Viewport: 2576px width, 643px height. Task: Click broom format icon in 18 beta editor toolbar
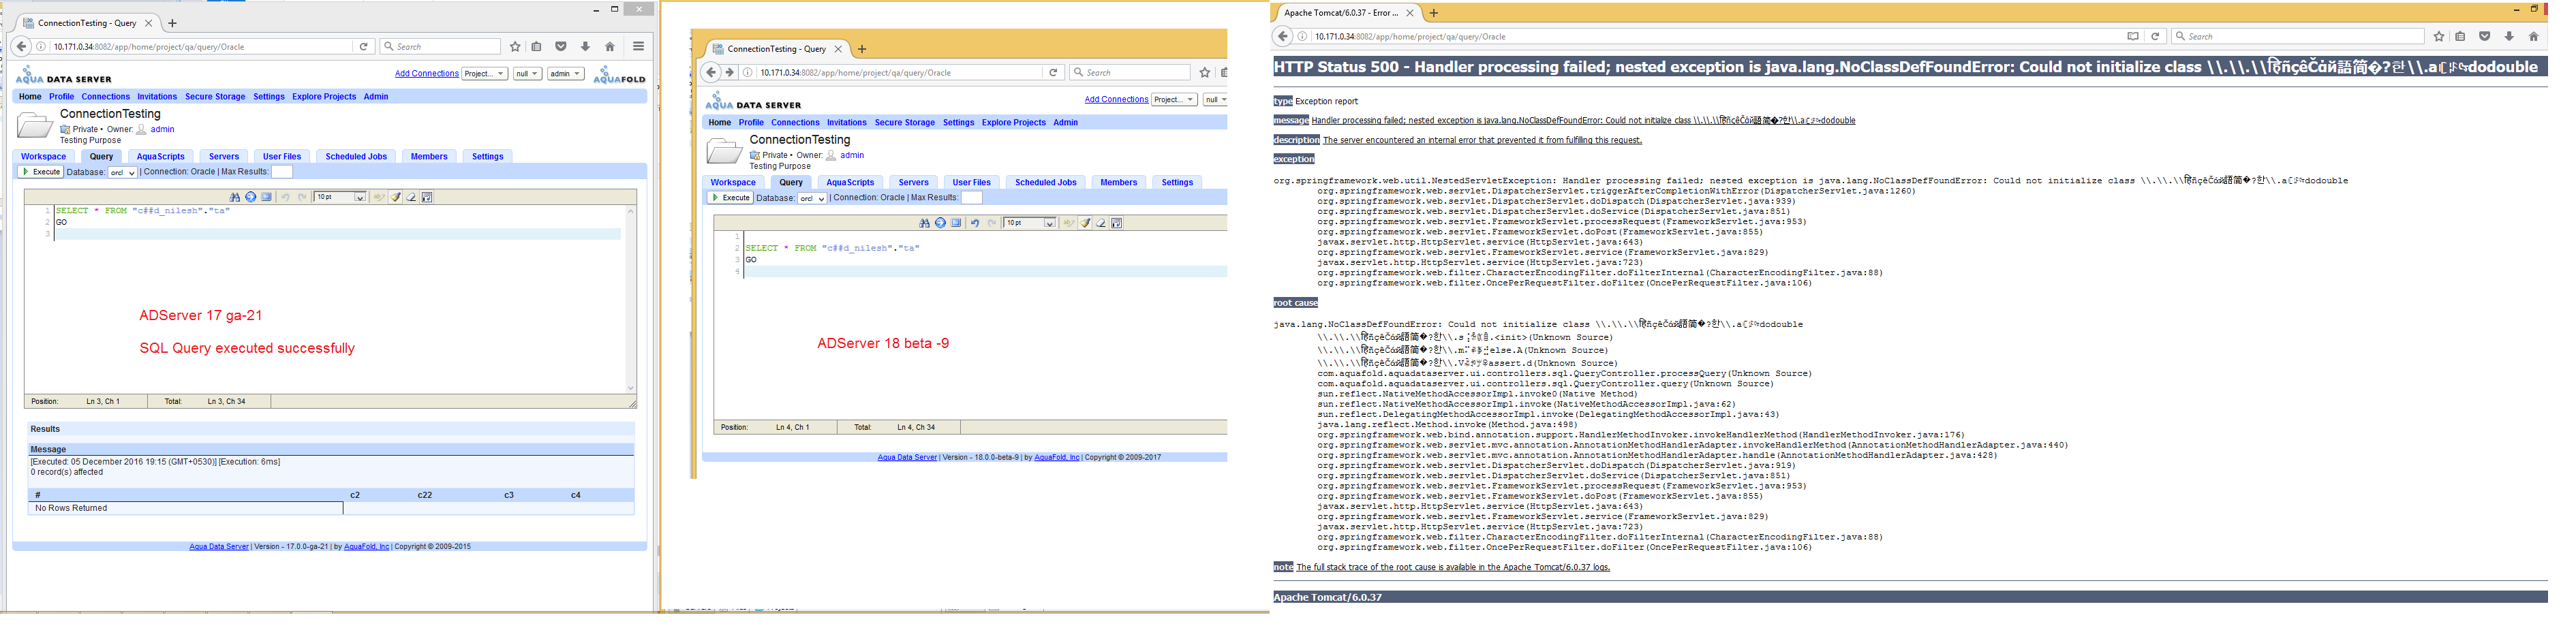tap(1086, 223)
